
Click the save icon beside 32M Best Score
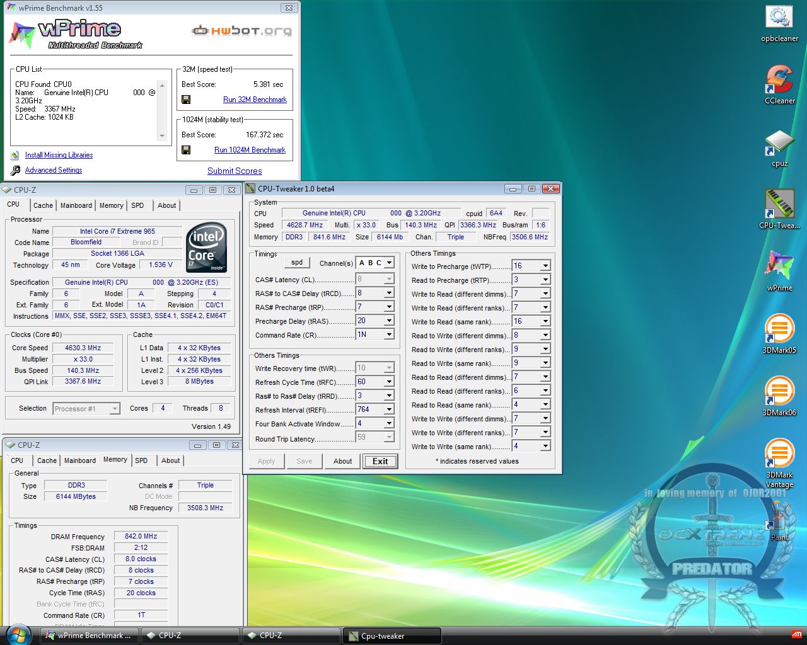(x=186, y=100)
